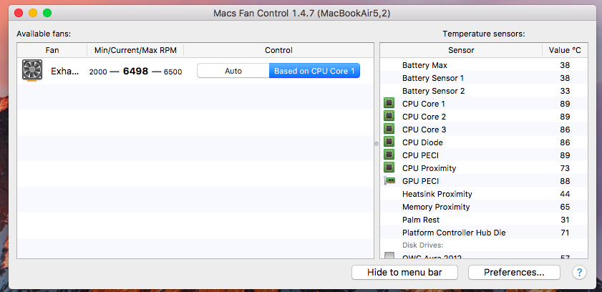The height and width of the screenshot is (292, 602).
Task: Select the Palm Rest sensor row
Action: (484, 220)
